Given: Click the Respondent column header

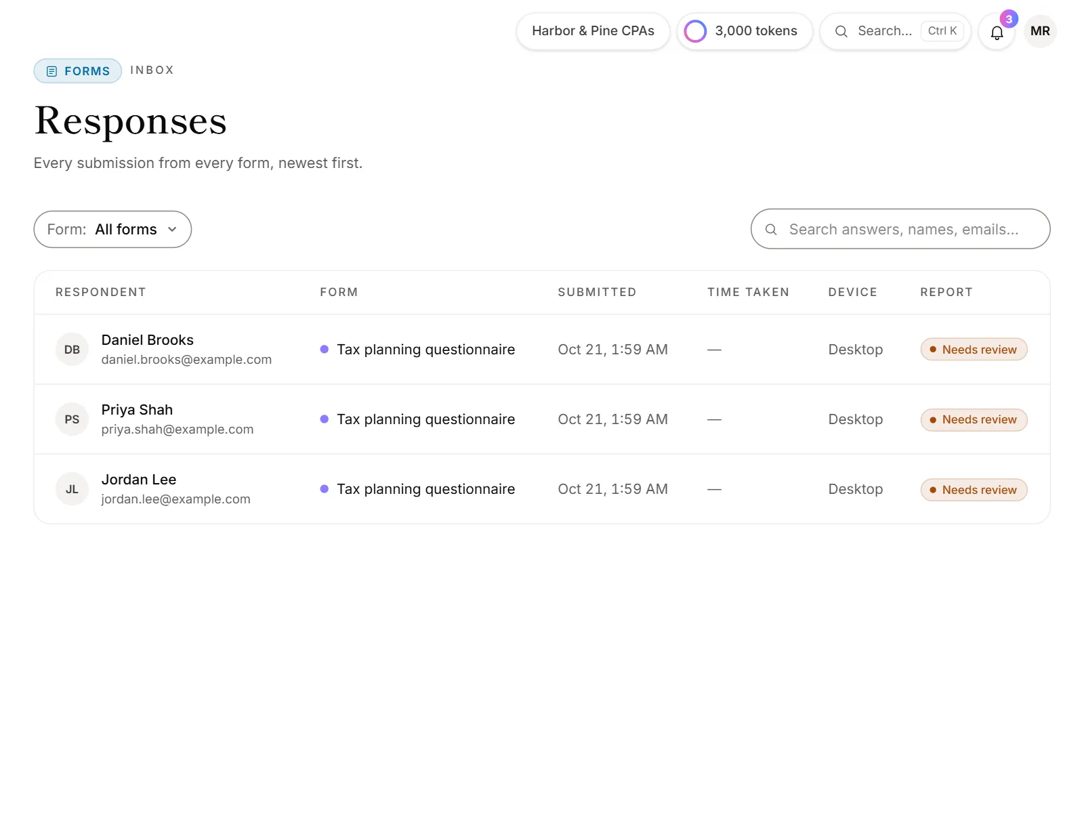Looking at the screenshot, I should [101, 292].
